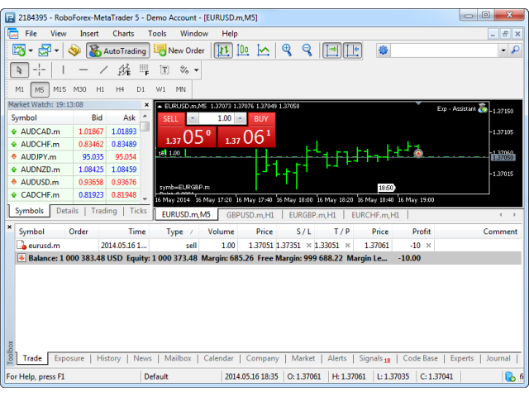Select the horizontal line drawing tool
529x397 pixels.
(83, 70)
